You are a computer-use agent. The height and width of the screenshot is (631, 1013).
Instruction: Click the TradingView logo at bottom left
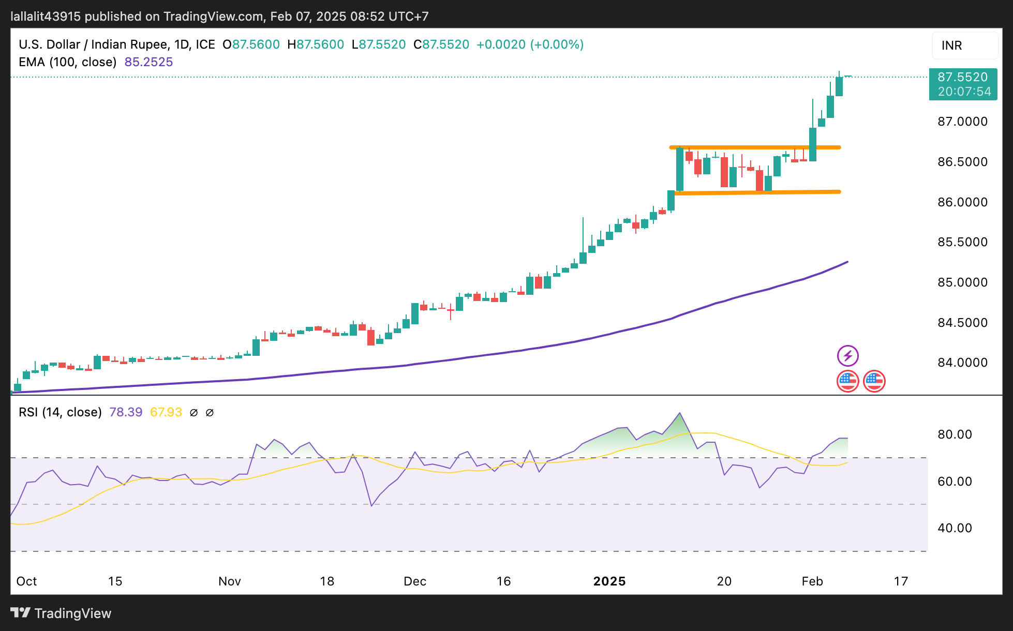click(x=61, y=613)
